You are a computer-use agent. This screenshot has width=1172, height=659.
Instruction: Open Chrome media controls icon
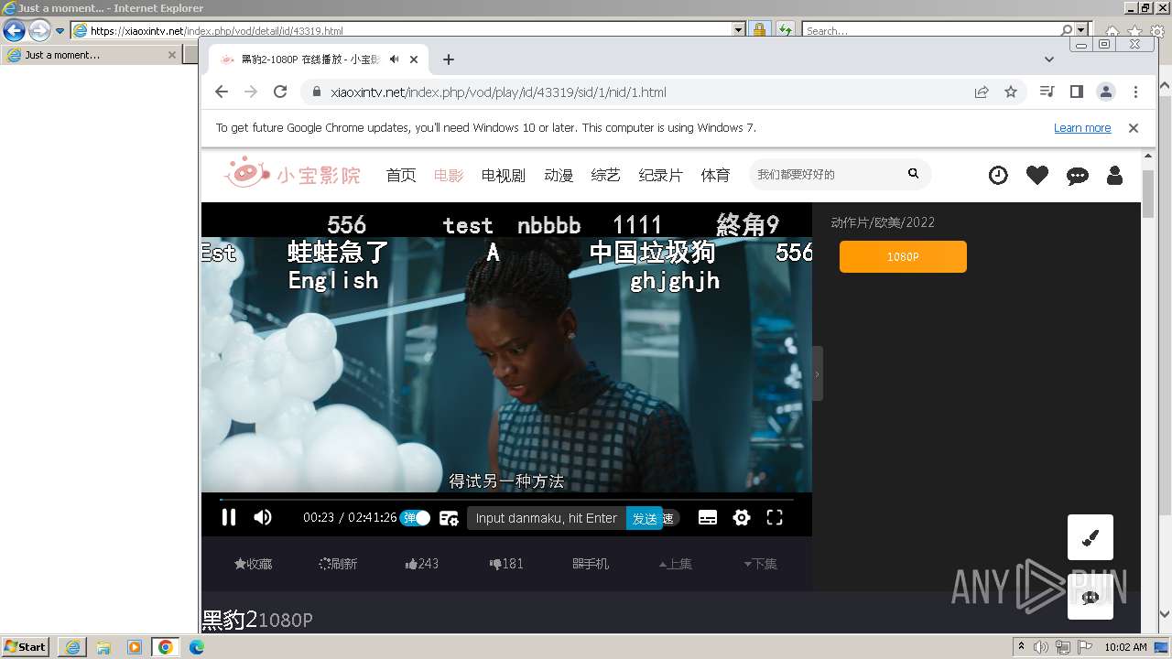click(1047, 92)
